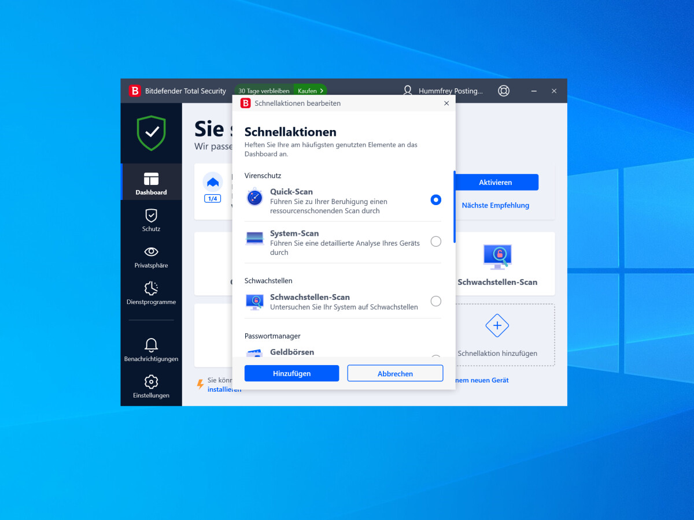Click the System-Scan title text
The width and height of the screenshot is (694, 520).
294,233
